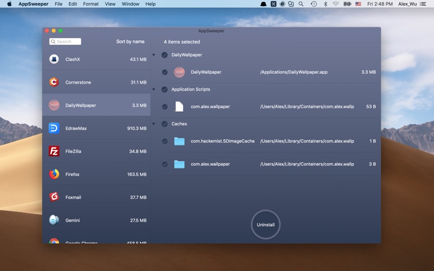
Task: Select the Foxmail 37.7 MB row
Action: 97,197
